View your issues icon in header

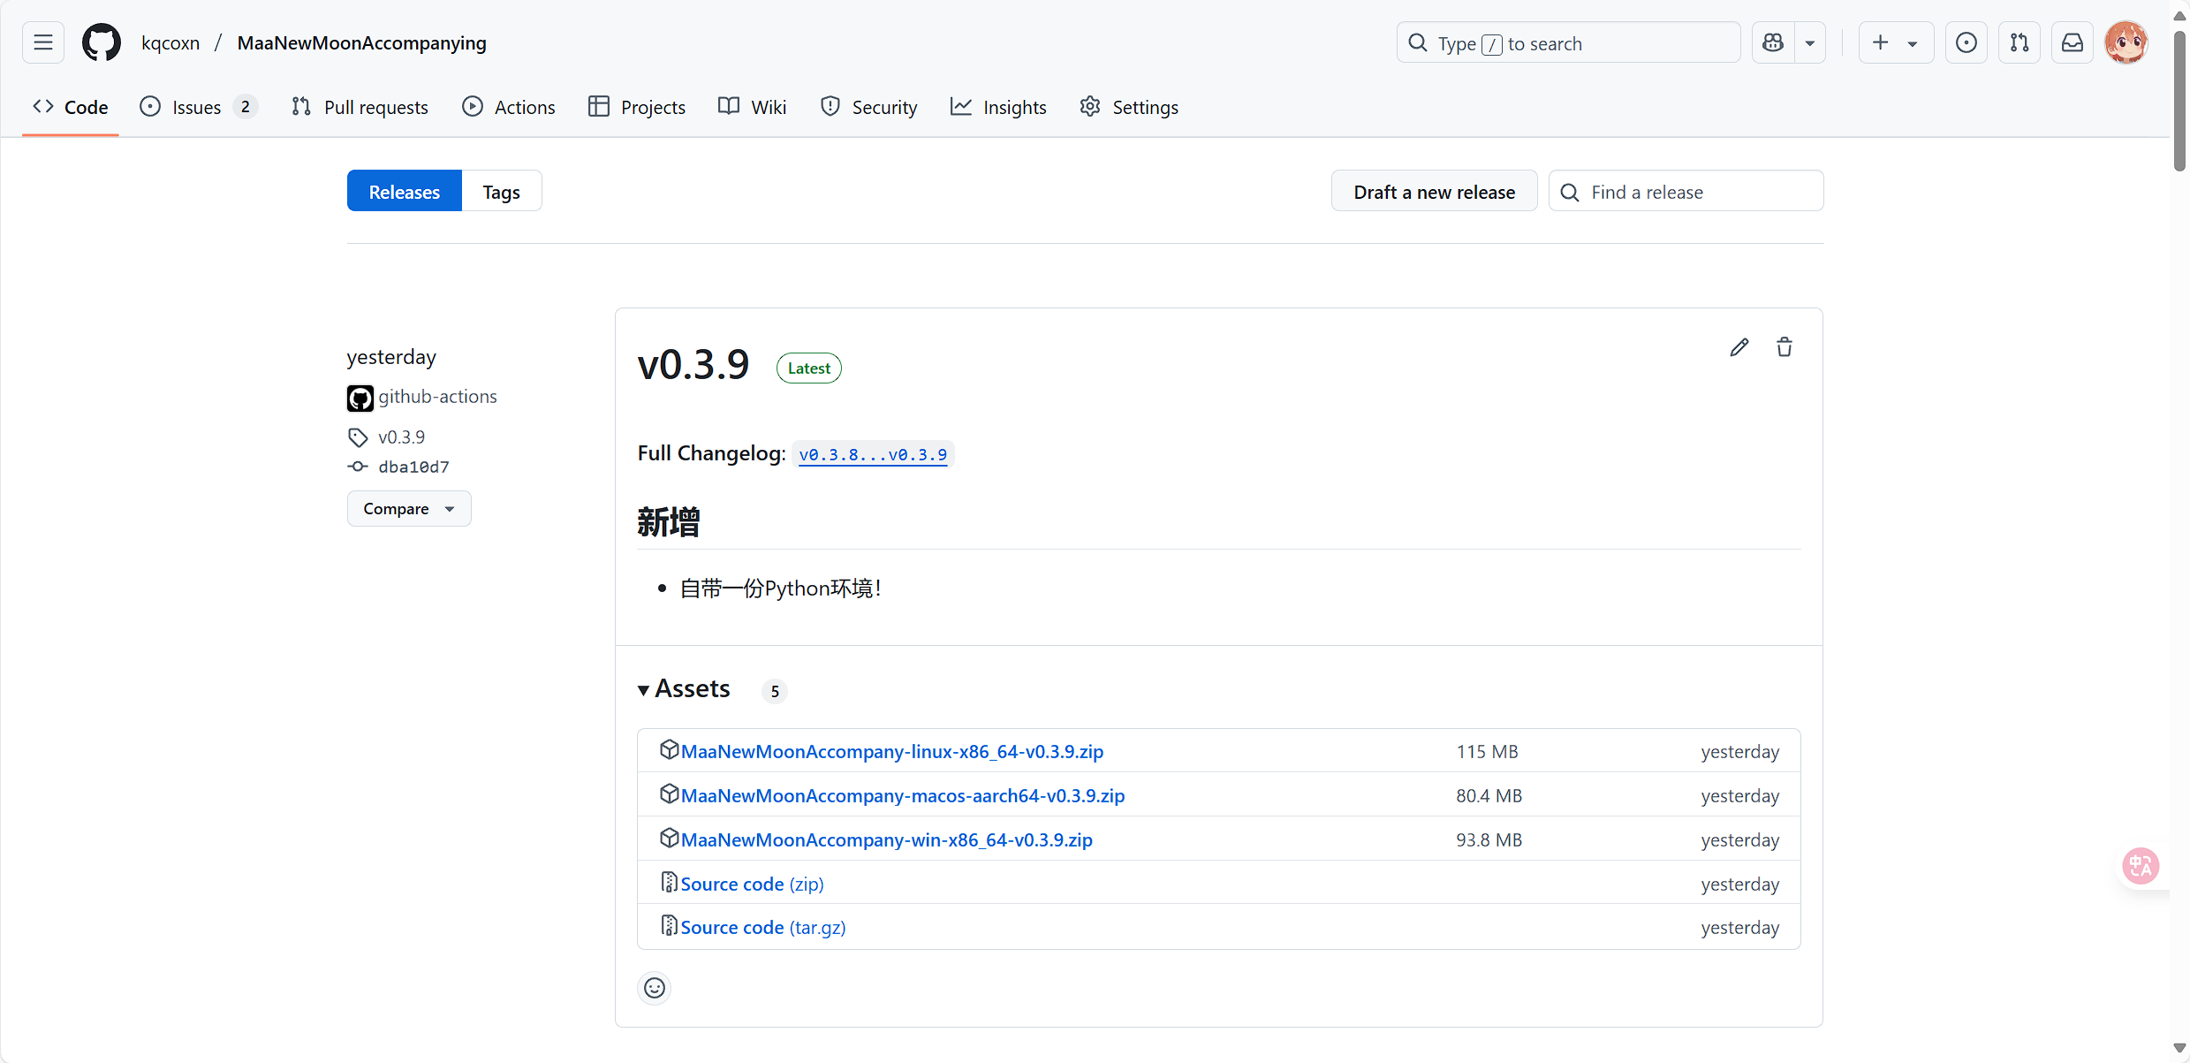pos(1966,42)
